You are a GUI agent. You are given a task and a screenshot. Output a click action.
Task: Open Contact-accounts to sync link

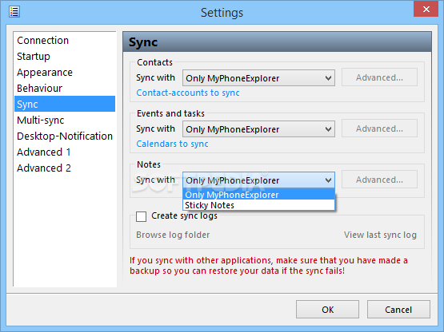(188, 93)
